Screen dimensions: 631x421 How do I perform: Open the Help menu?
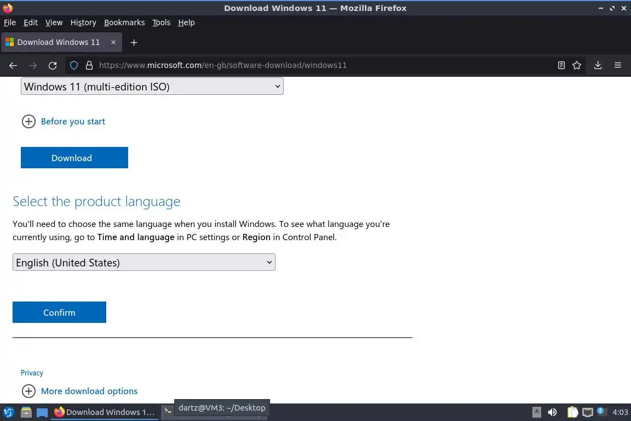(x=186, y=22)
